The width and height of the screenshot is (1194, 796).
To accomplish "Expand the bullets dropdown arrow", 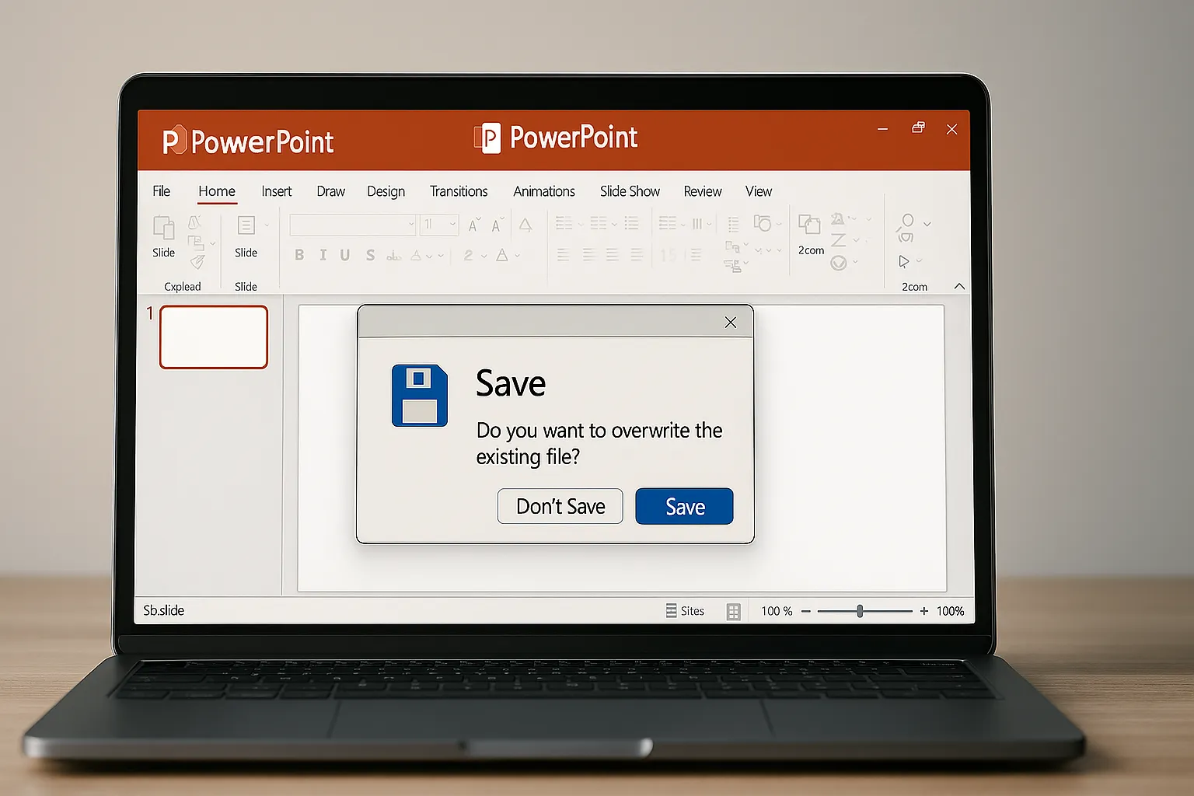I will 581,224.
